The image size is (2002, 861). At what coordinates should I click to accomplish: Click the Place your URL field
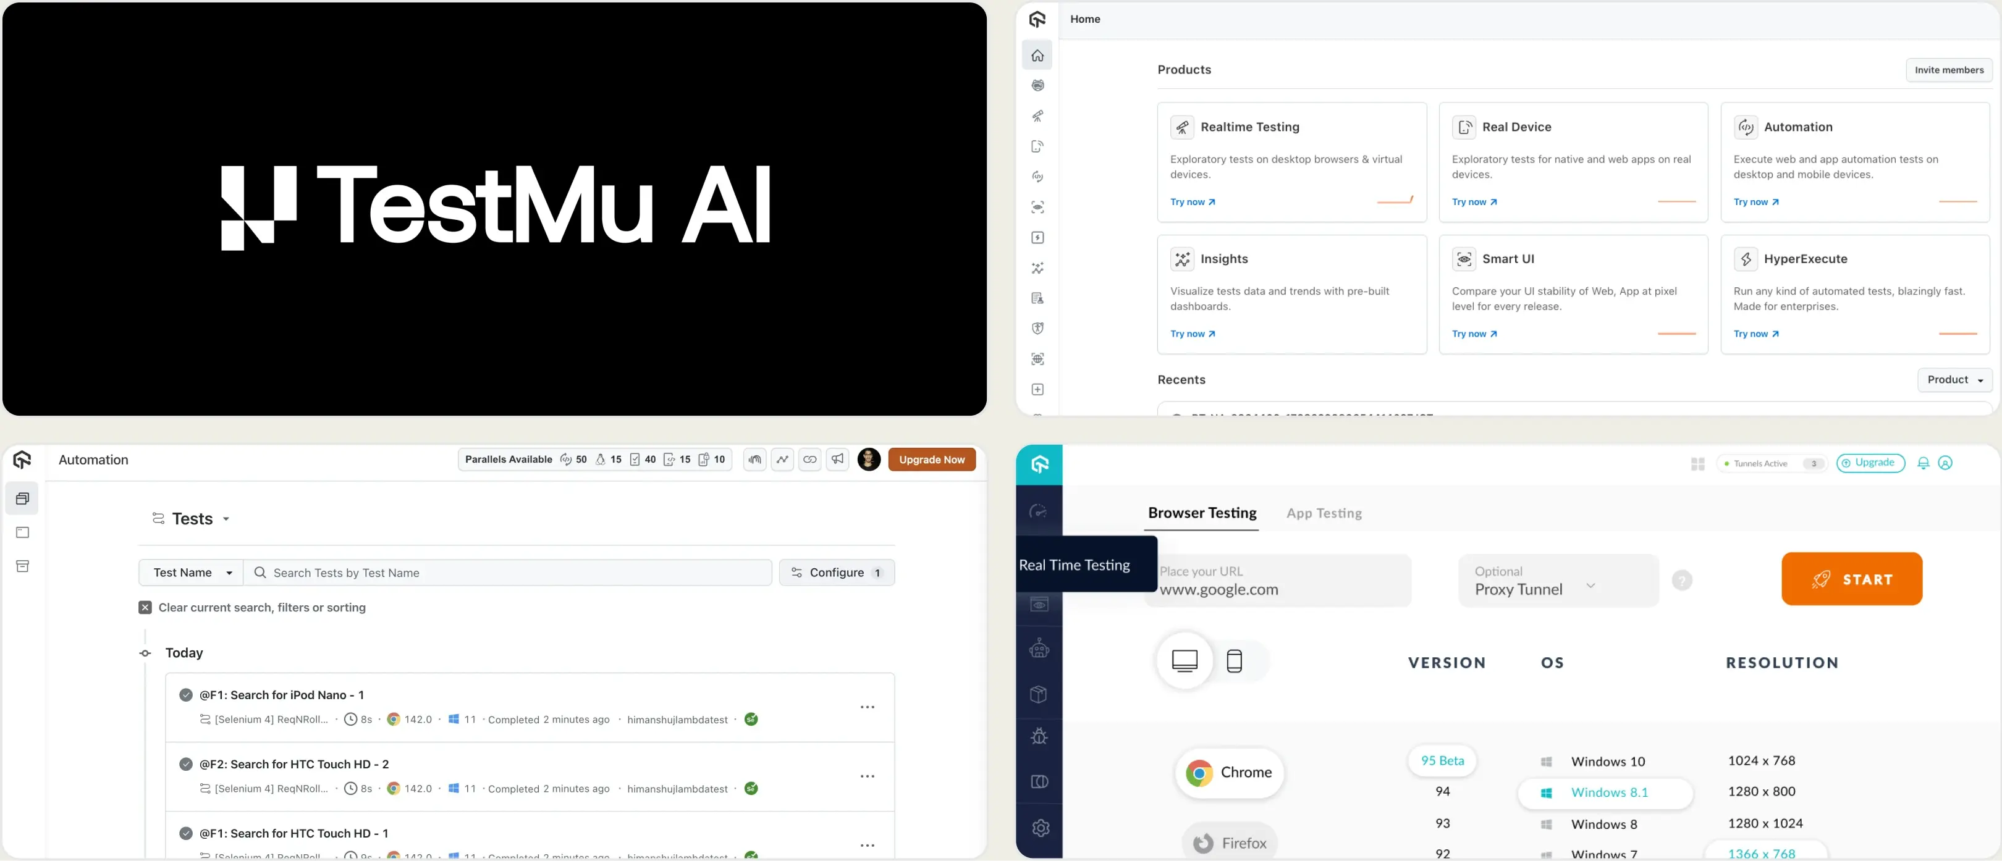coord(1278,581)
